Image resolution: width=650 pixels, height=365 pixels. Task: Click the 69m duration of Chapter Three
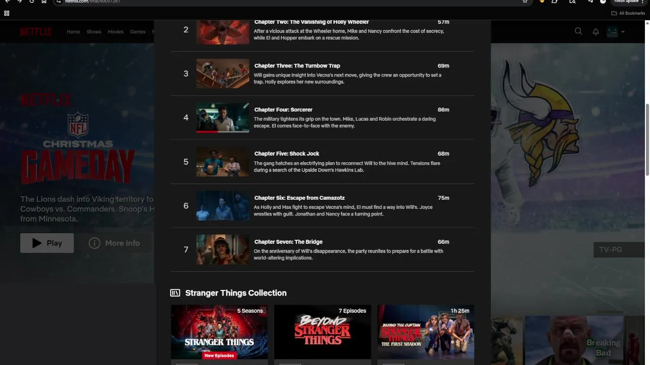(443, 66)
